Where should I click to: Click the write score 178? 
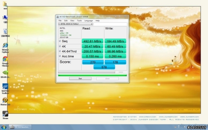pyautogui.click(x=115, y=62)
